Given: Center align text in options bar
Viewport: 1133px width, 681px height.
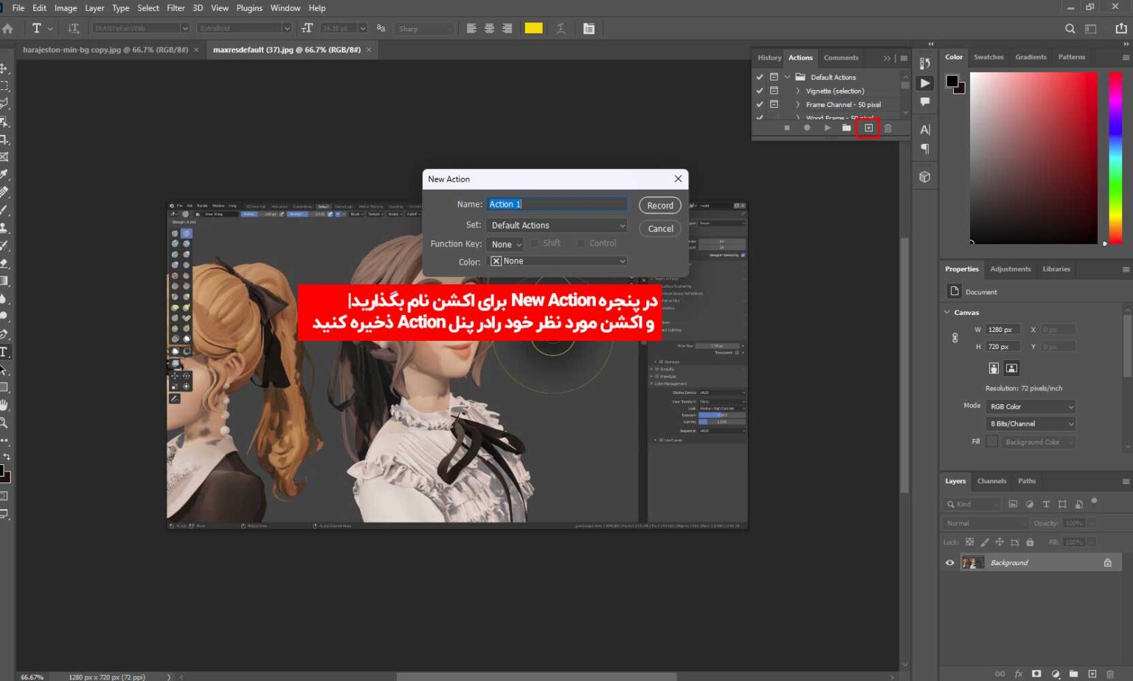Looking at the screenshot, I should pyautogui.click(x=489, y=29).
